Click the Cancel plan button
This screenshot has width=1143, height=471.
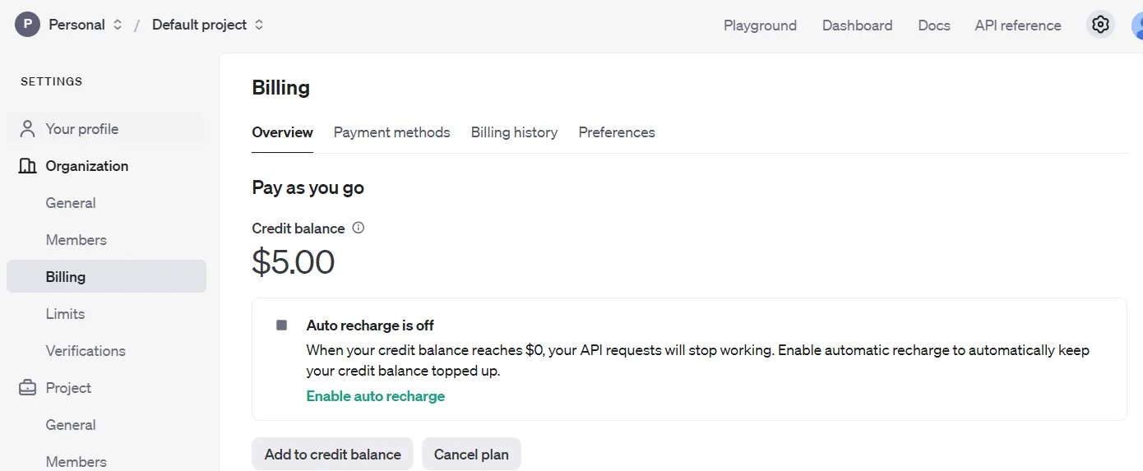pyautogui.click(x=471, y=454)
